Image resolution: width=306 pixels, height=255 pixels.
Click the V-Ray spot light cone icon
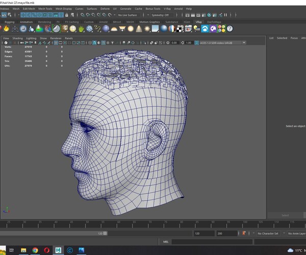tap(139, 29)
